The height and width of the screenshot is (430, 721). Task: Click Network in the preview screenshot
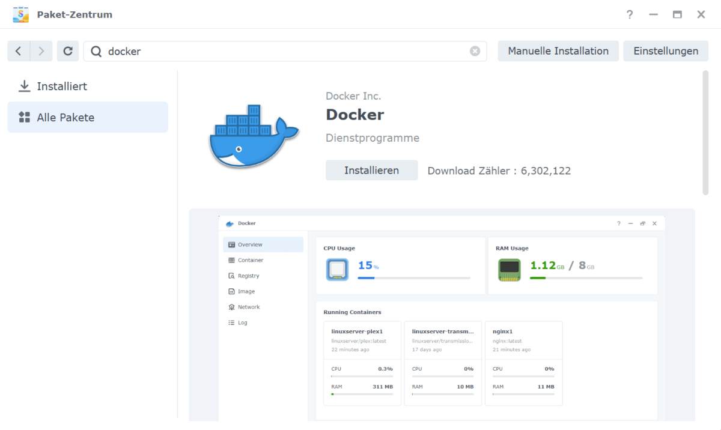pos(263,307)
